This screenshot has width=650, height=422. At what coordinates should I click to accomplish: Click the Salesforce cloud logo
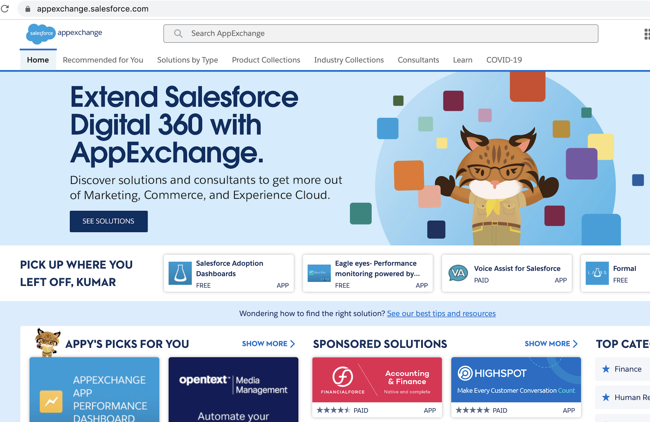coord(41,33)
